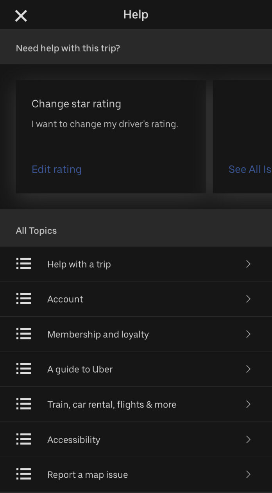Select the Change star rating card
272x493 pixels.
111,136
